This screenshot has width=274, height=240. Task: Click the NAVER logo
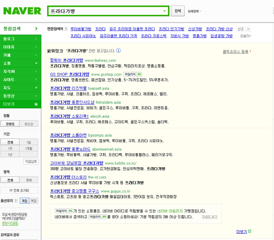coord(22,11)
